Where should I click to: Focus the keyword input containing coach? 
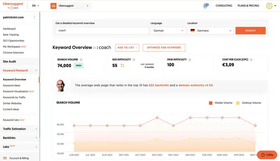coord(102,31)
